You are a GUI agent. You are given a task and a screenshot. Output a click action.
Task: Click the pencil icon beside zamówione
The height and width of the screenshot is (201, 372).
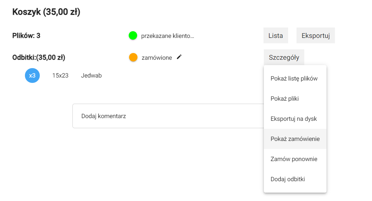tap(179, 57)
